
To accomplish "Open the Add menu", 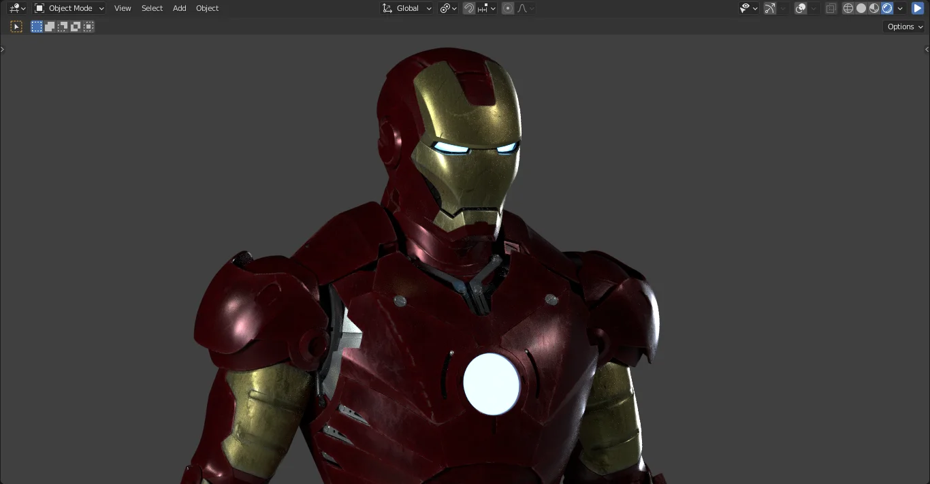I will coord(179,8).
